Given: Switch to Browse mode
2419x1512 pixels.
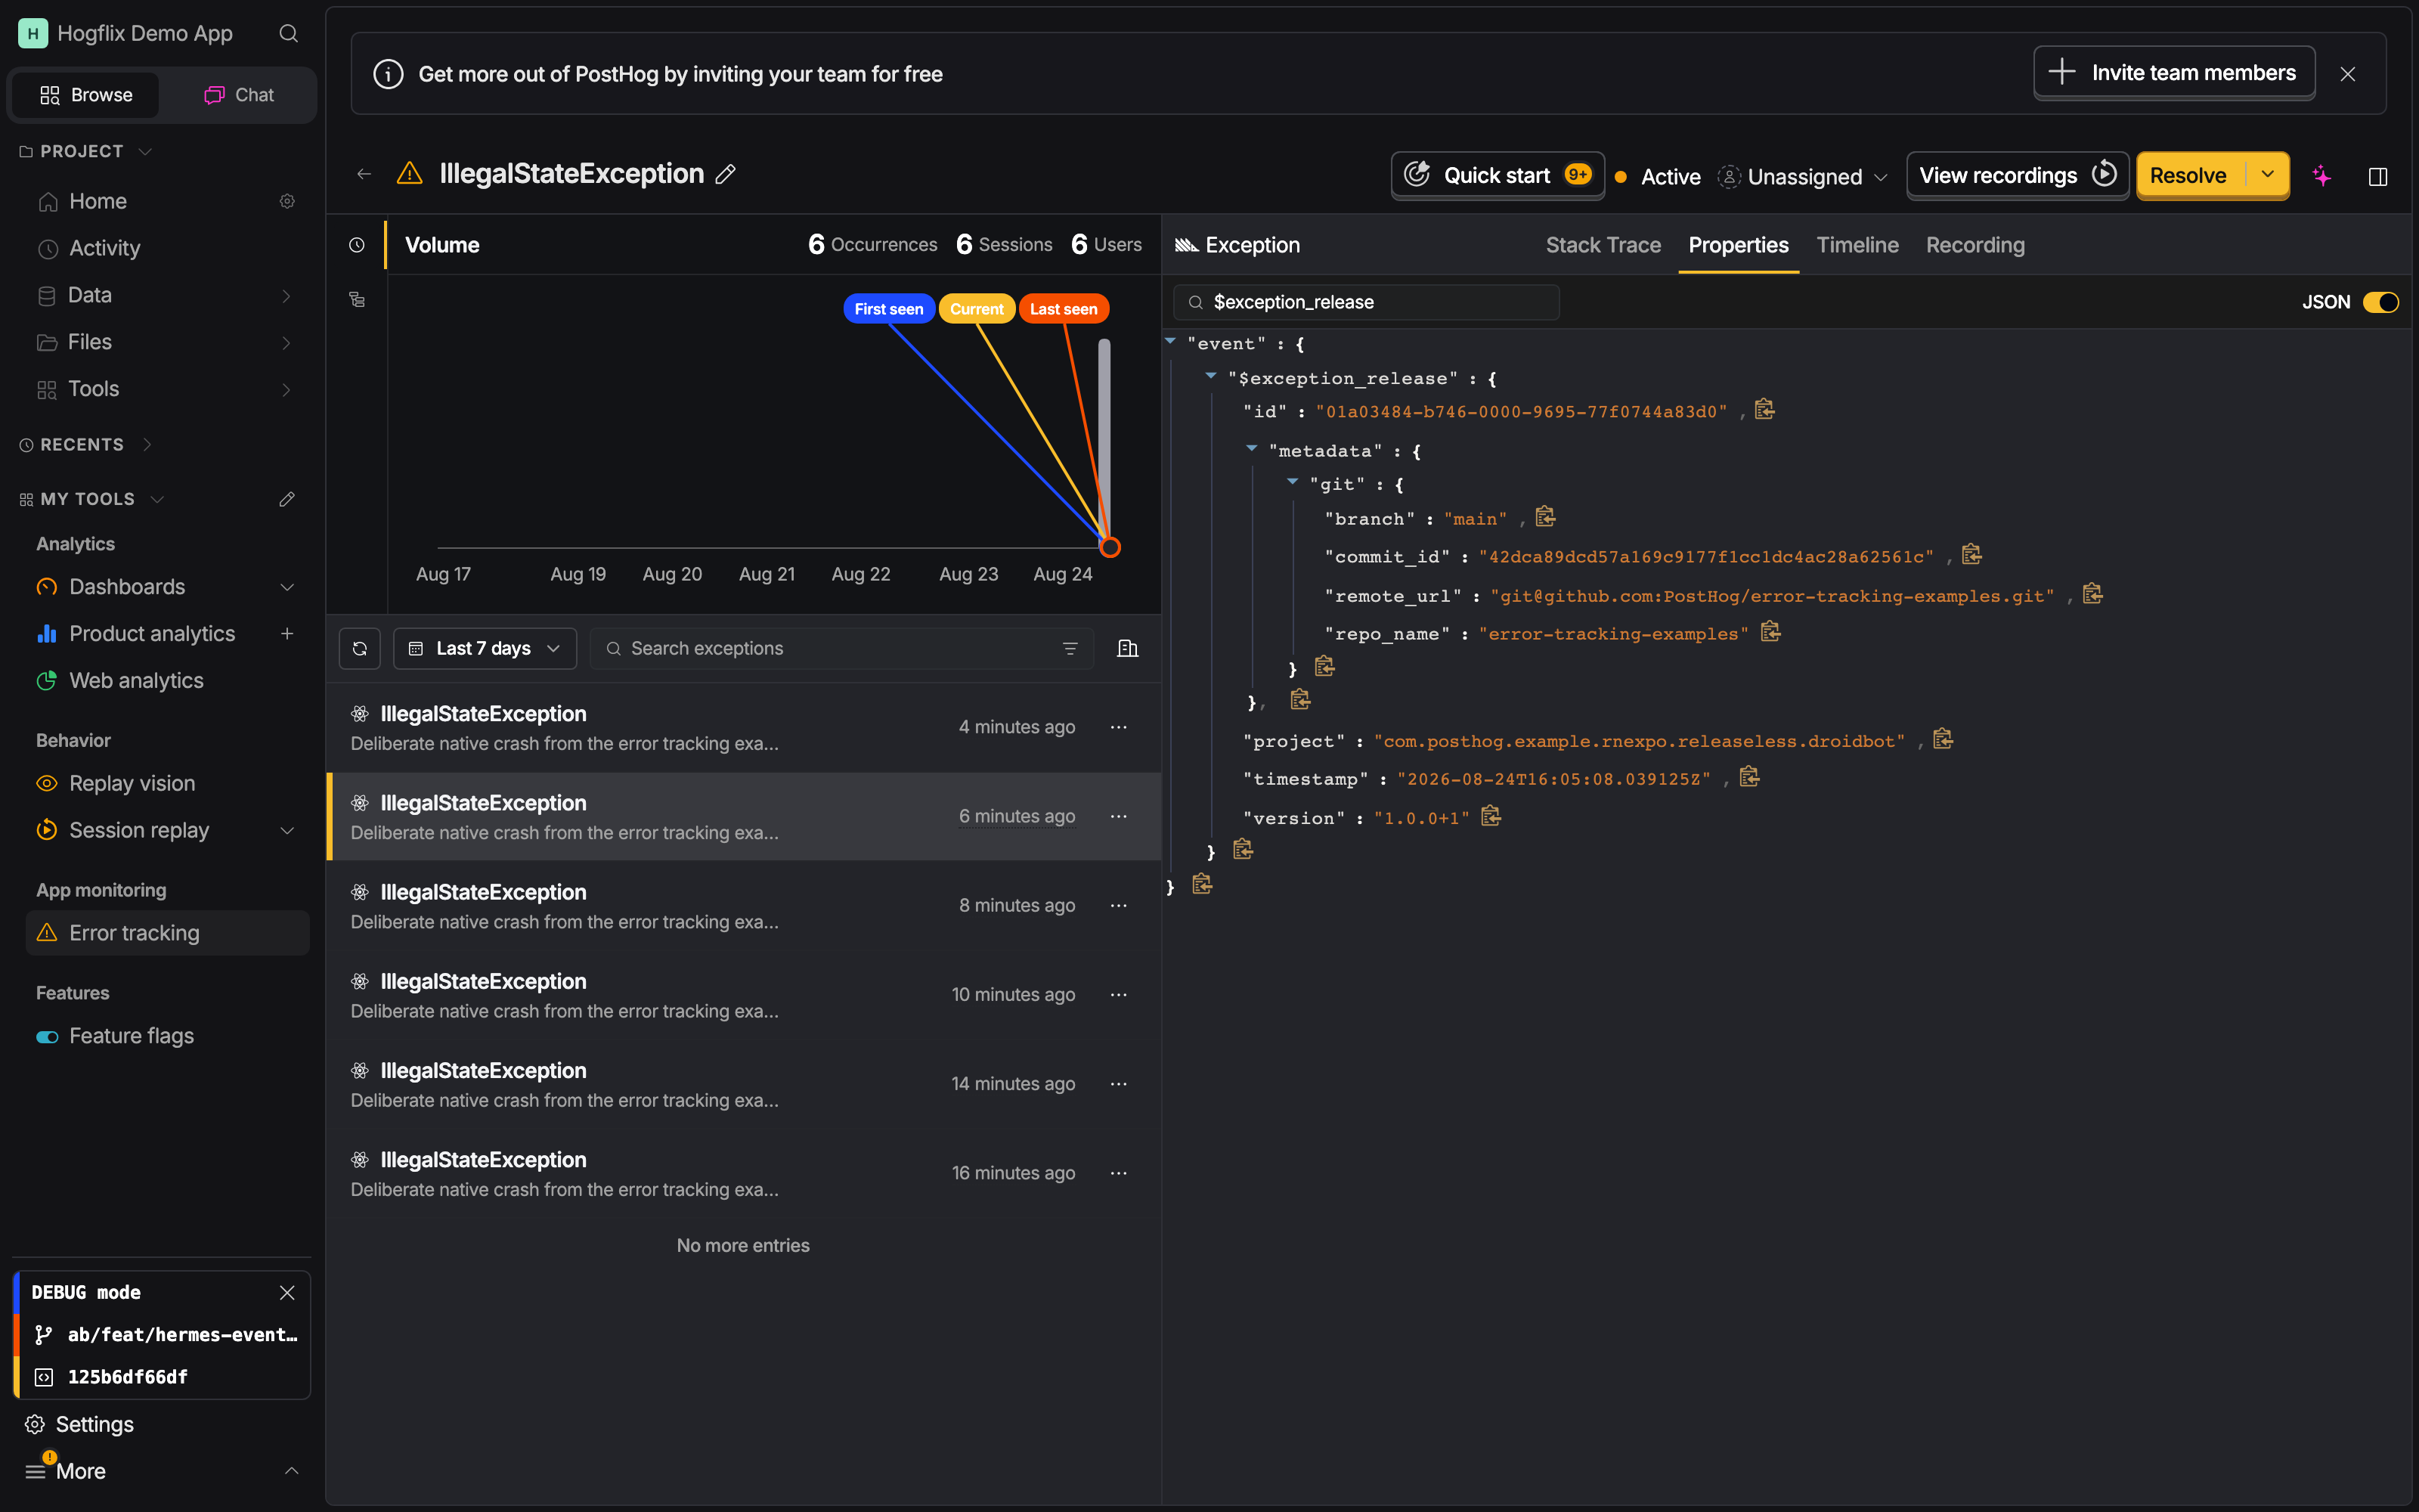Looking at the screenshot, I should click(86, 95).
